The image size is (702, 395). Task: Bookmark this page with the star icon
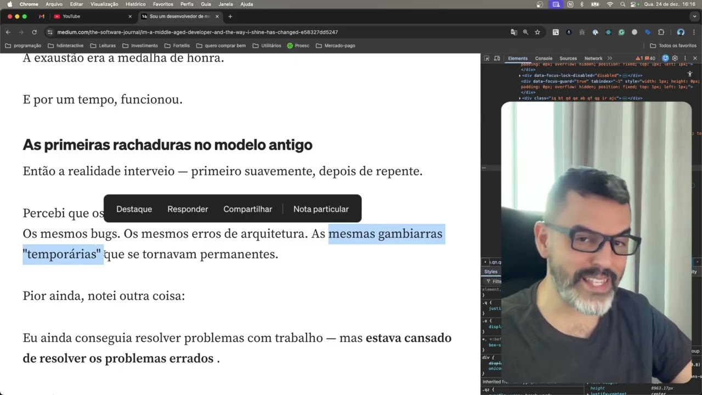tap(537, 32)
